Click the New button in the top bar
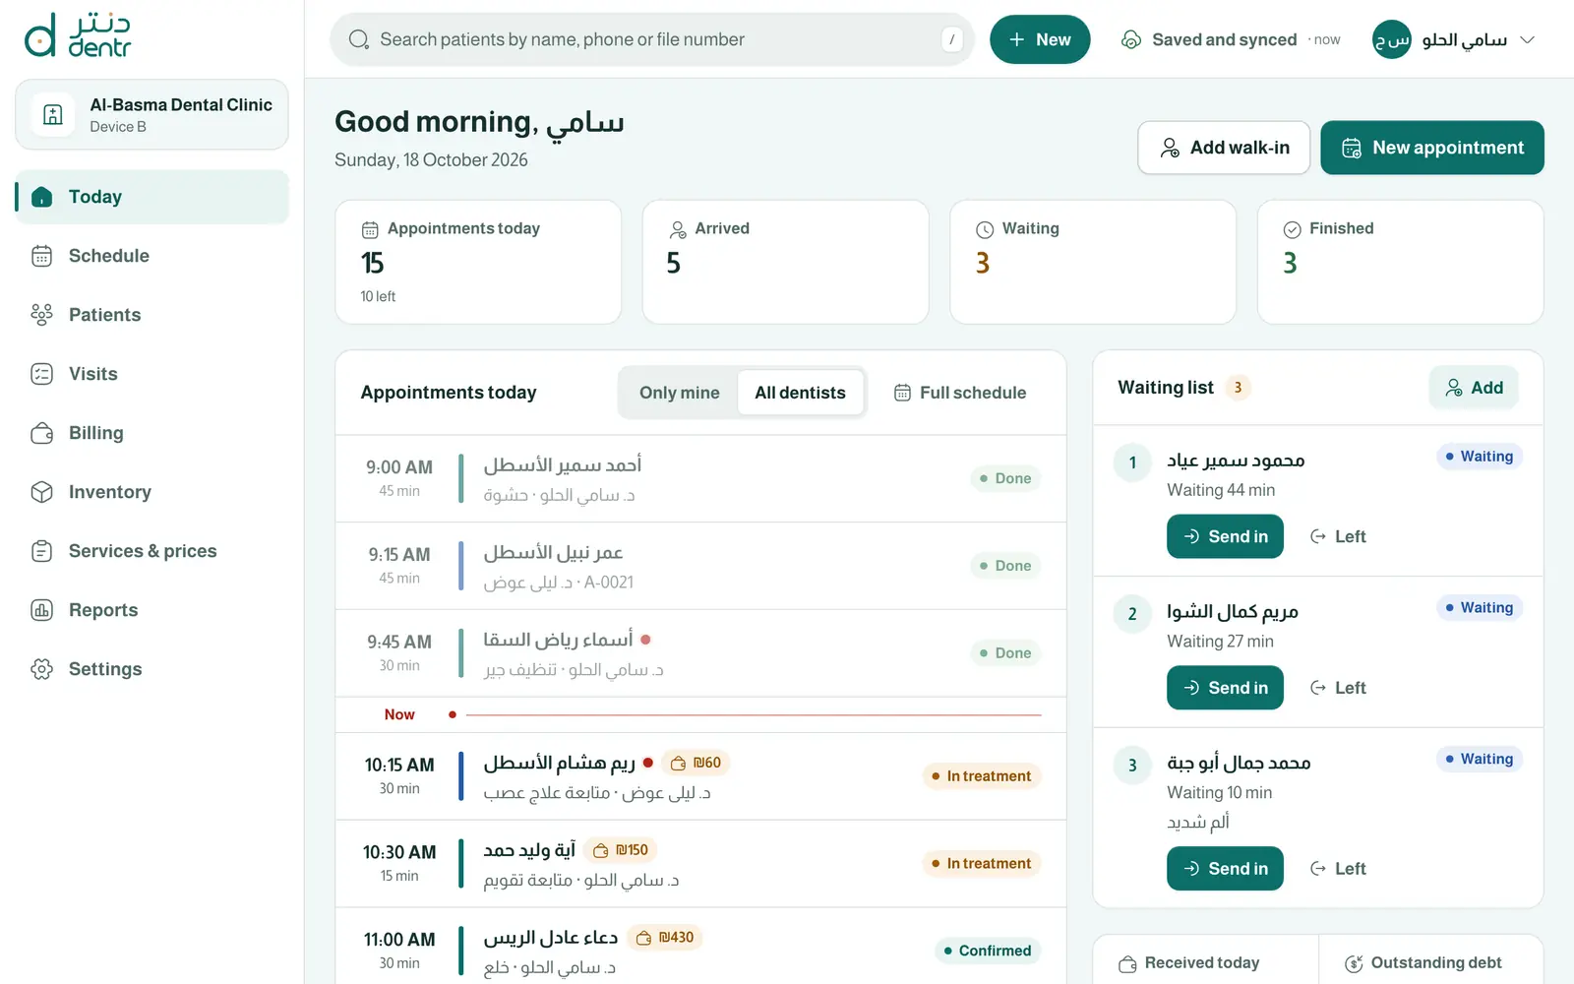Viewport: 1574px width, 984px height. [1040, 39]
